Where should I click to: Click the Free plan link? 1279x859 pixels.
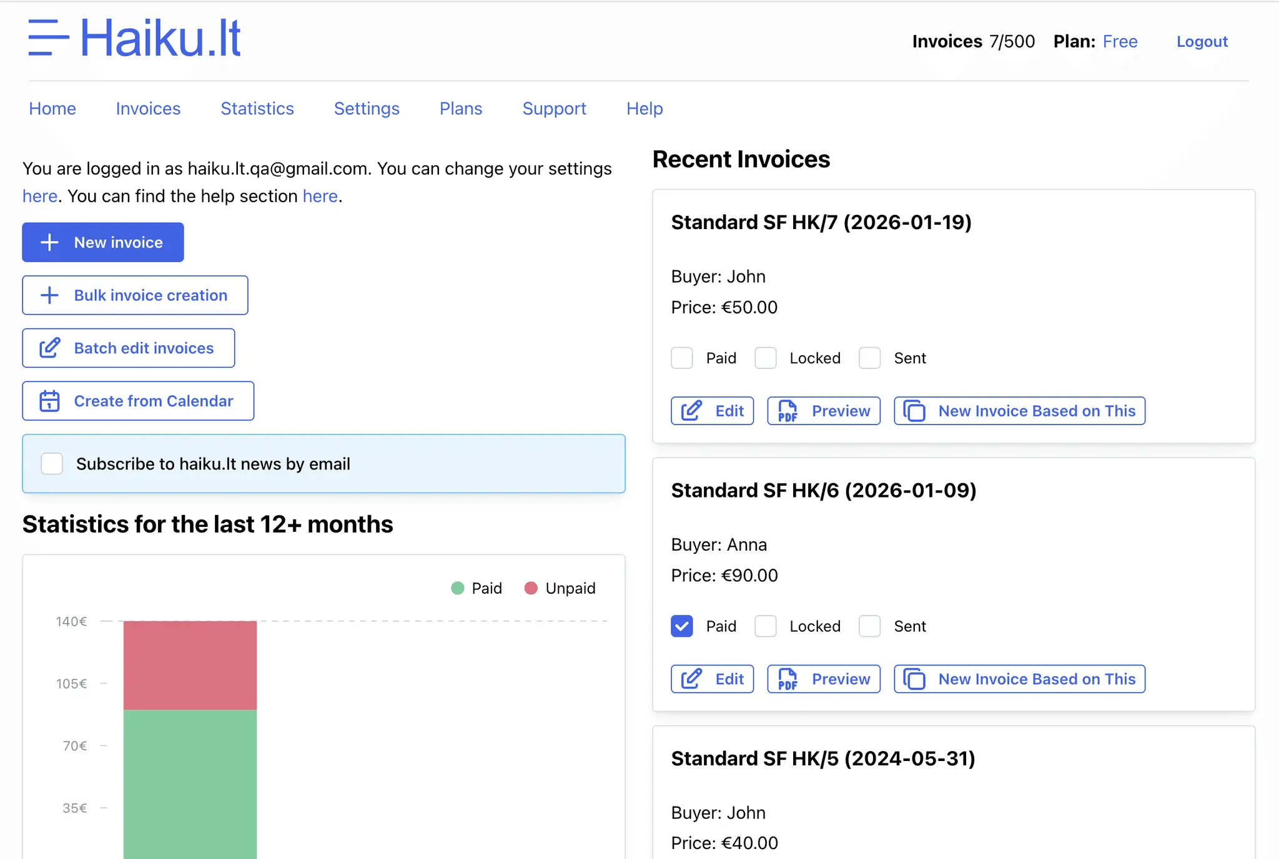(1120, 41)
